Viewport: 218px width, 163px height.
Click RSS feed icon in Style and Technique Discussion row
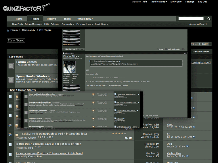click(x=93, y=94)
